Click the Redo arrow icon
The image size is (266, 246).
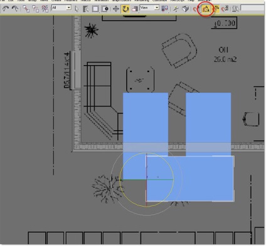point(15,9)
